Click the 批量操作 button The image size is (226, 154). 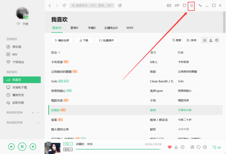click(106, 40)
